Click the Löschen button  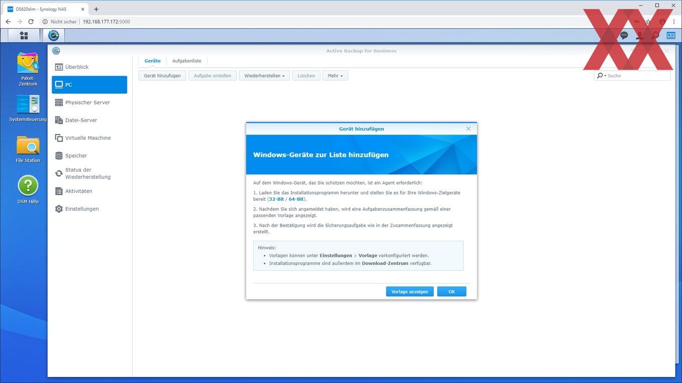[306, 76]
